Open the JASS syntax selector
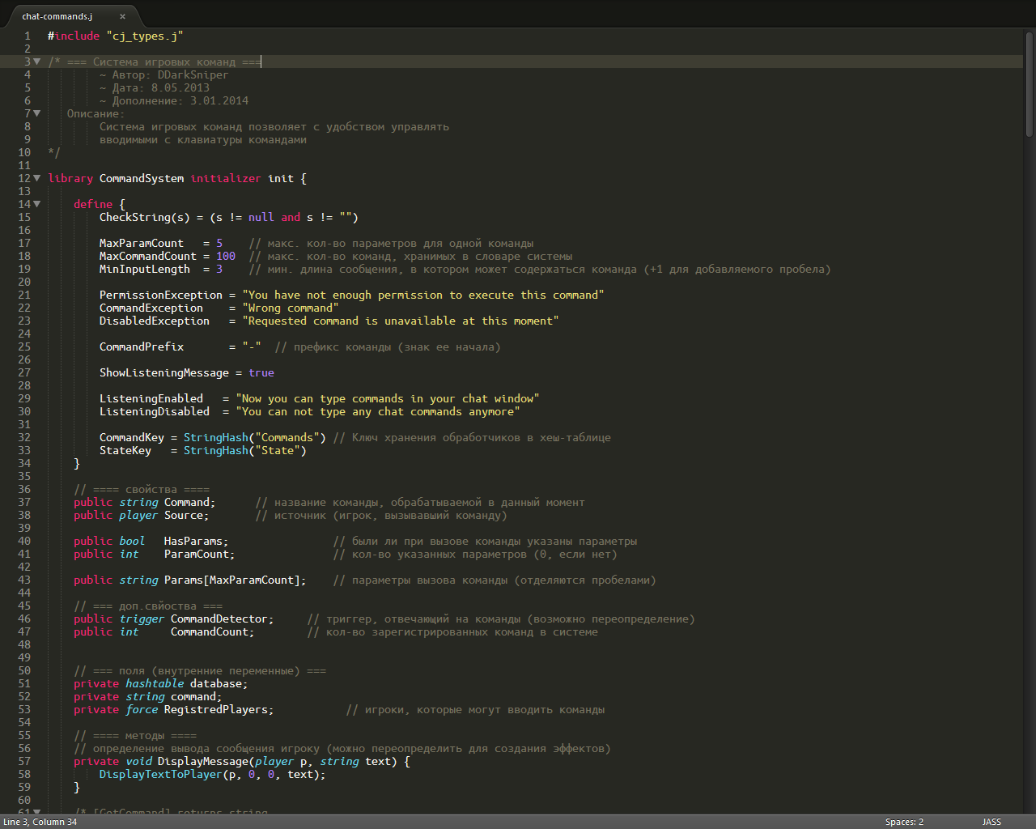1036x829 pixels. [x=991, y=822]
